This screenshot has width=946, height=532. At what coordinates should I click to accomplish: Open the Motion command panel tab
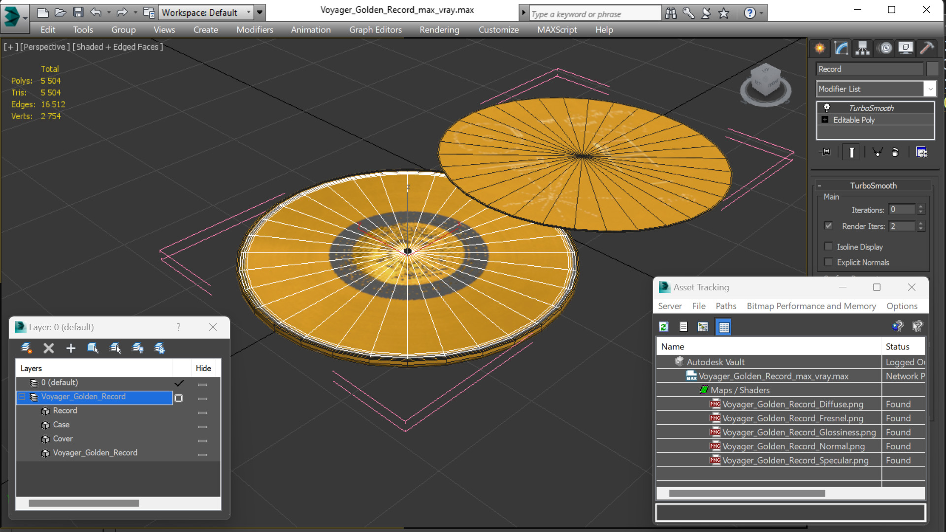885,48
